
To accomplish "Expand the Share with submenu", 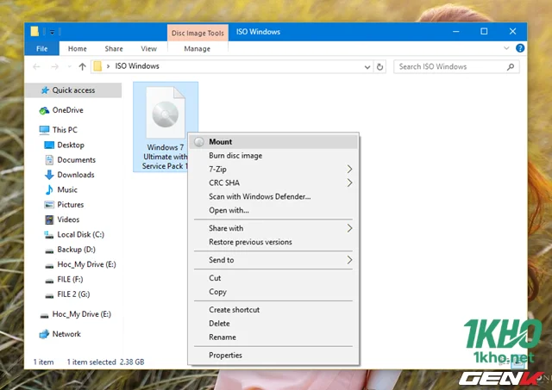I will [349, 228].
